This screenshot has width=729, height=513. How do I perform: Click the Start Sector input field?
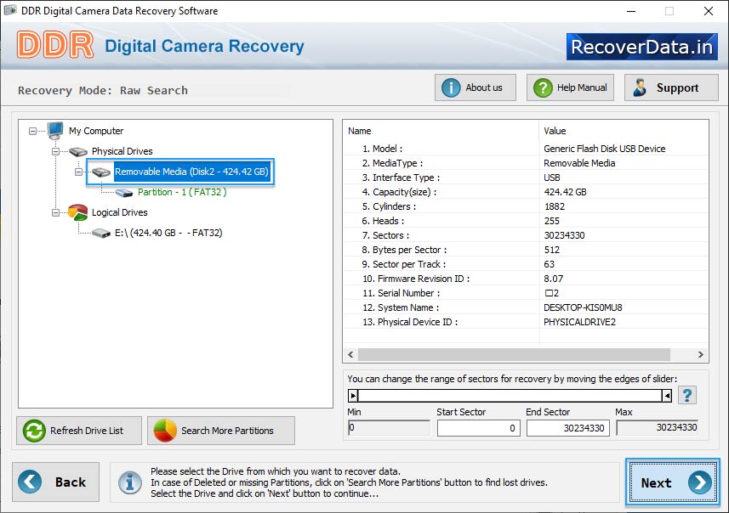478,428
